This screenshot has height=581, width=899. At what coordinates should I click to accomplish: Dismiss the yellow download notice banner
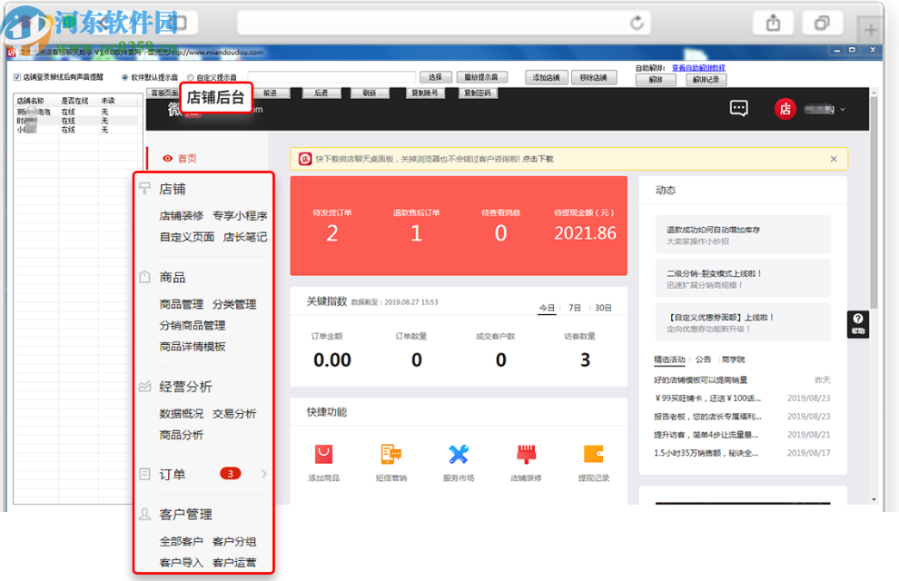pos(833,157)
